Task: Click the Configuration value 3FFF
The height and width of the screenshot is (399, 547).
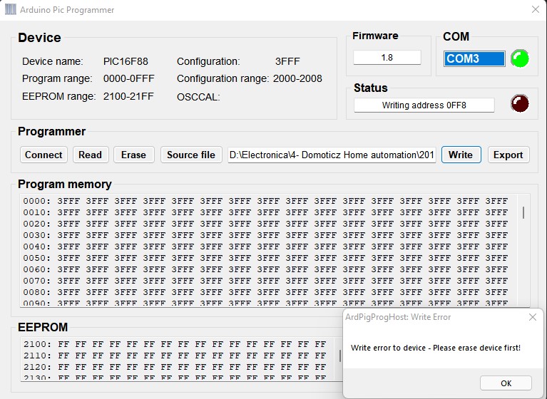Action: [287, 61]
